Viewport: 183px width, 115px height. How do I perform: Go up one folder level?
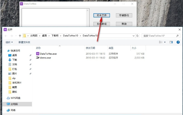pyautogui.click(x=20, y=36)
